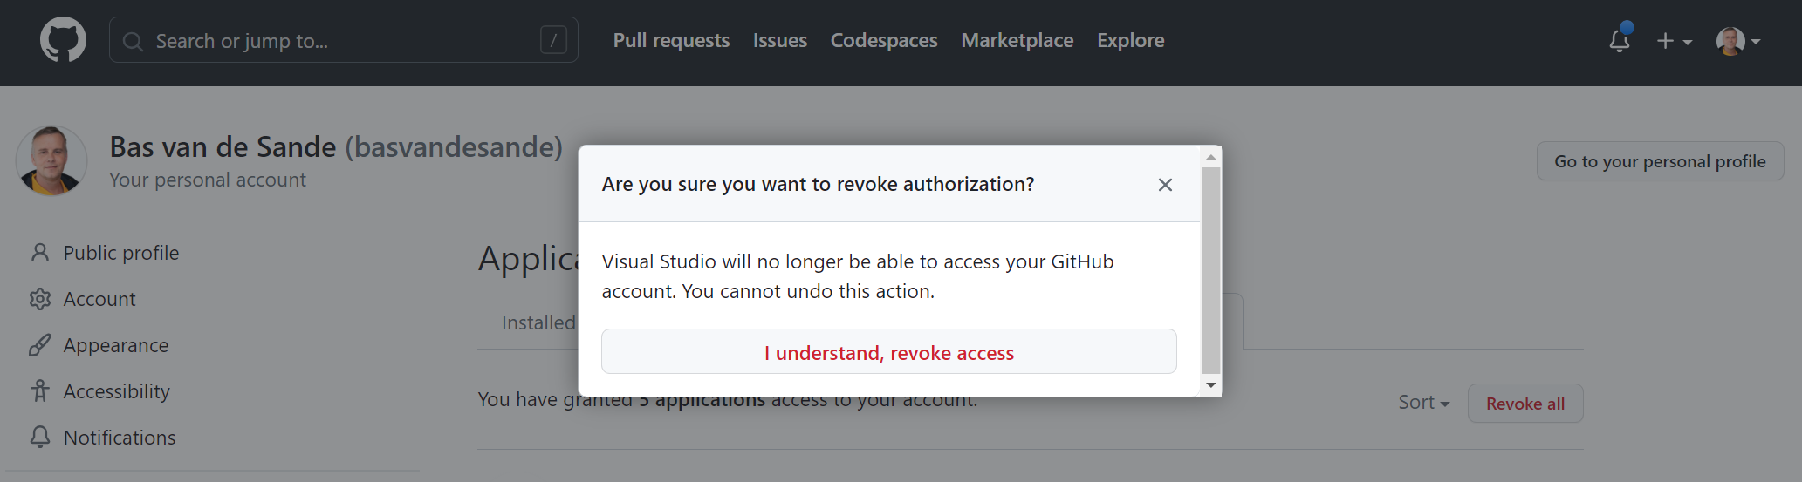Image resolution: width=1802 pixels, height=482 pixels.
Task: Confirm "I understand, revoke access"
Action: point(888,352)
